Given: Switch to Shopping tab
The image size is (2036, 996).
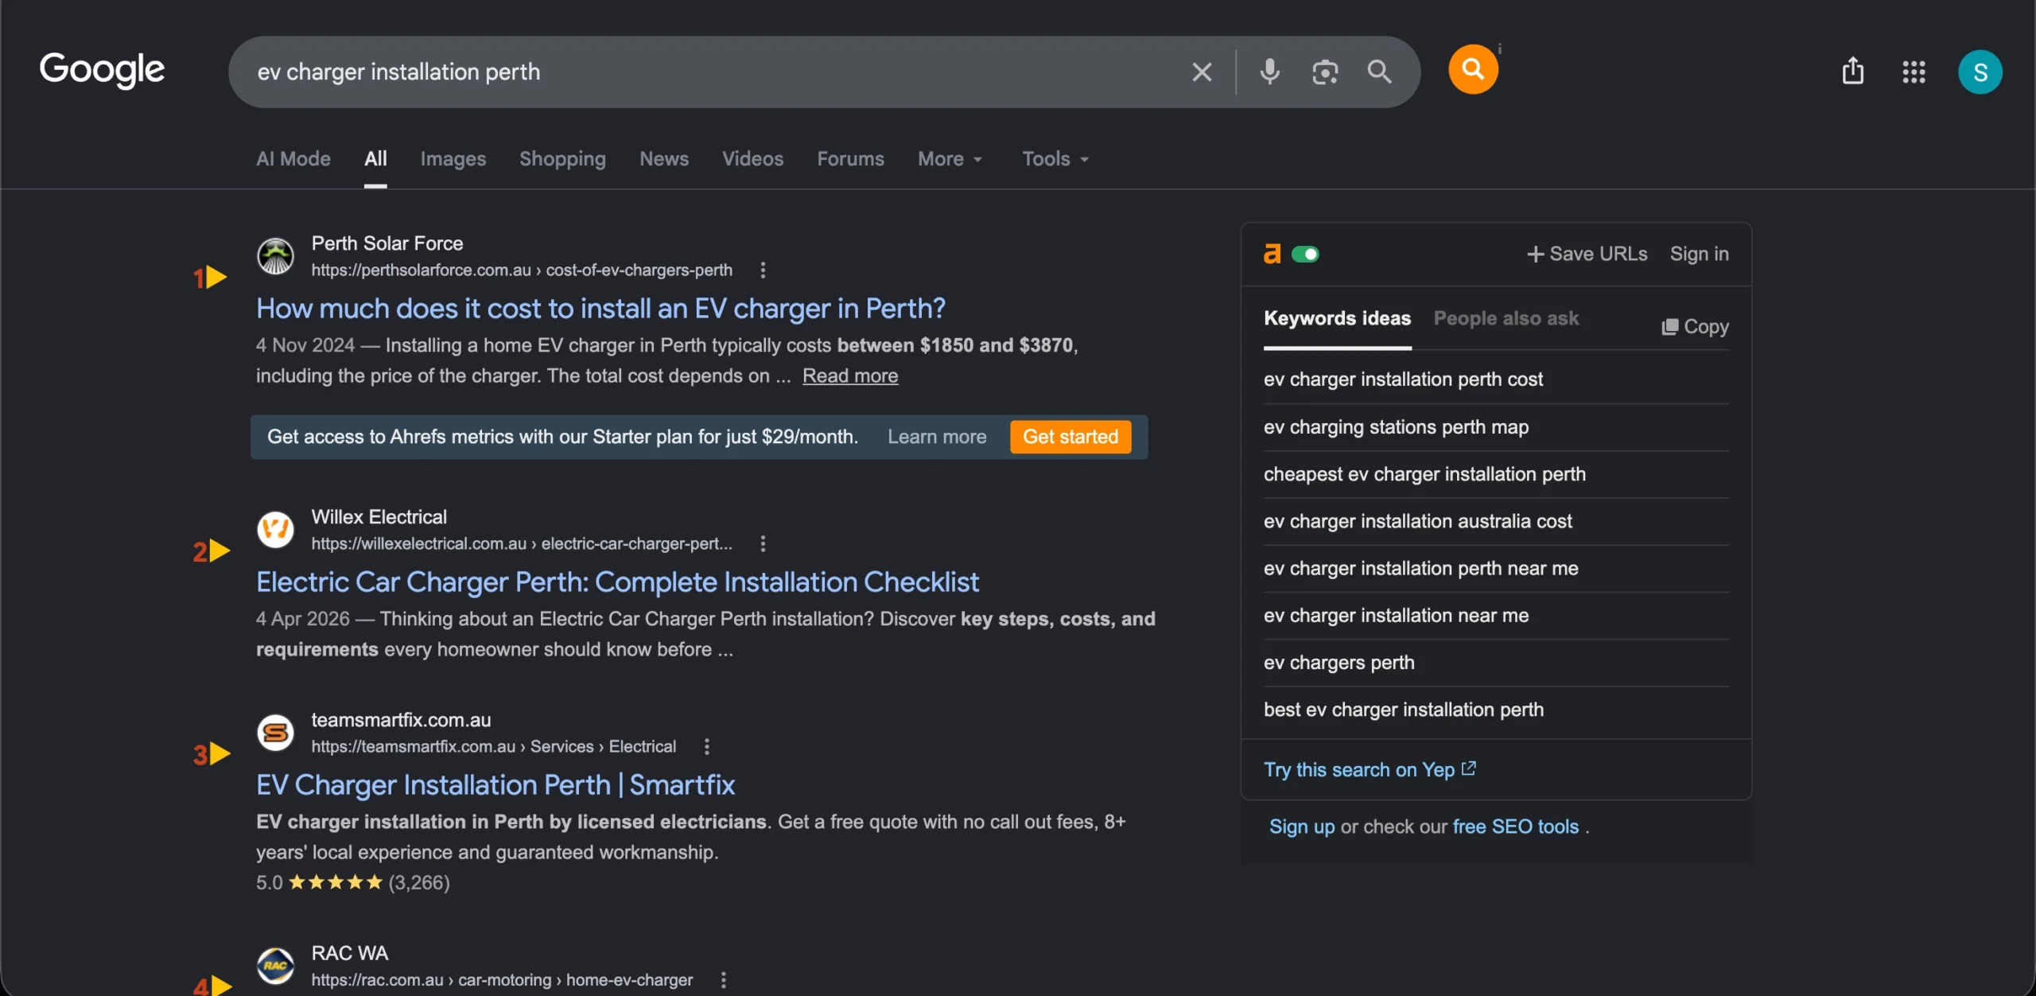Looking at the screenshot, I should (x=562, y=159).
